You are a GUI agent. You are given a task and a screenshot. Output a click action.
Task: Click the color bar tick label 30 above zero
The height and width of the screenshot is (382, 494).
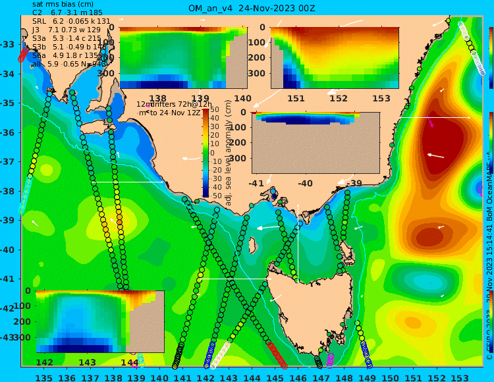coord(215,126)
